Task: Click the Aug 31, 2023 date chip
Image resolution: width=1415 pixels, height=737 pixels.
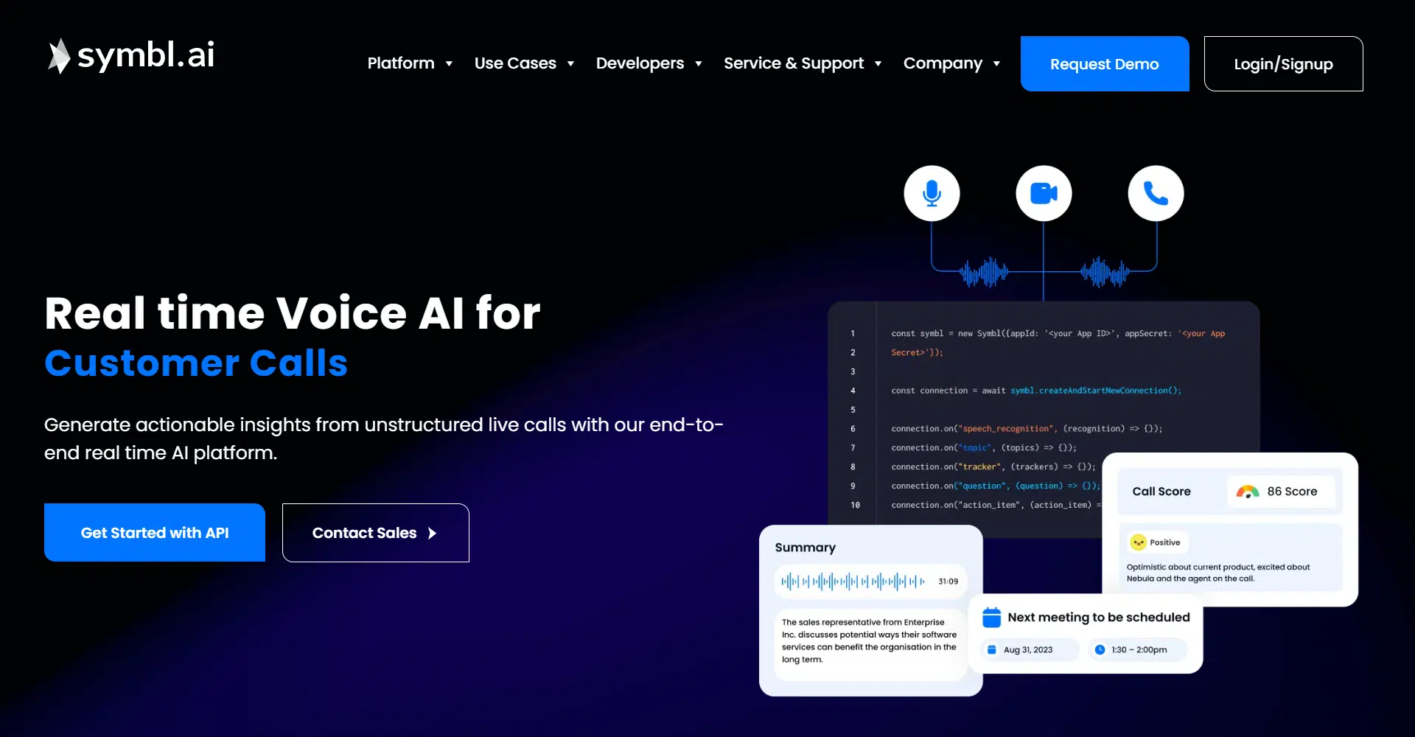Action: [1028, 650]
